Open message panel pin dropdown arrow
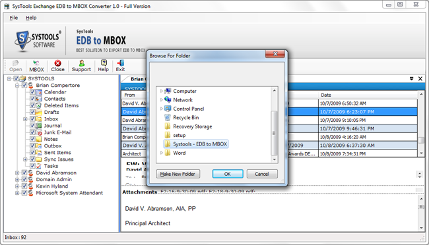 (x=411, y=78)
